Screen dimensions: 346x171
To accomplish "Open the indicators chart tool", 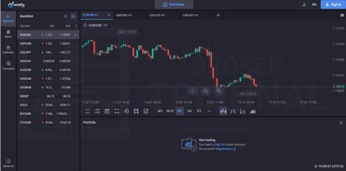I will point(97,111).
